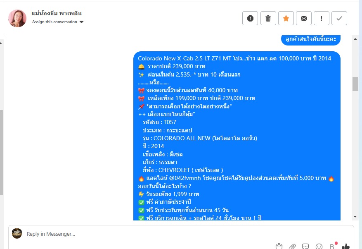Click text 'เลือกแบบไหนก็คุ้ม'
The image size is (362, 249).
click(170, 114)
